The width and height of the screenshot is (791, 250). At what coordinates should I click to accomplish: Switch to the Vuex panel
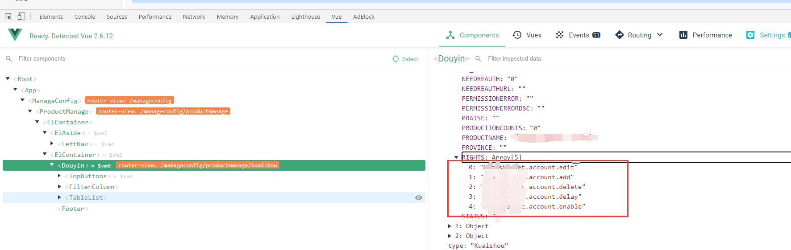527,35
